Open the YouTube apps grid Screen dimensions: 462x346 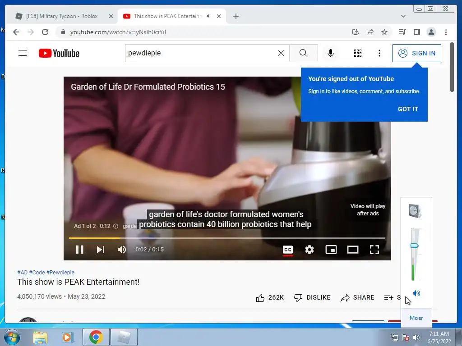tap(358, 53)
